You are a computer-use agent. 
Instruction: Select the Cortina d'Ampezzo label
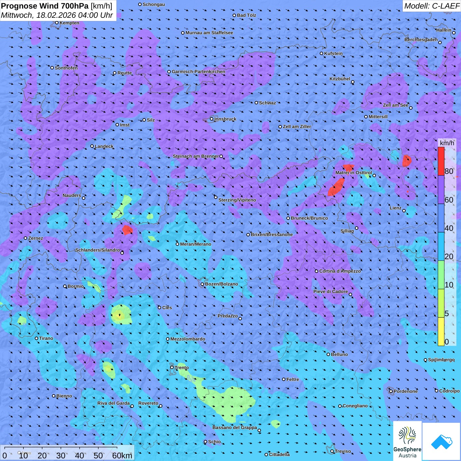point(340,271)
